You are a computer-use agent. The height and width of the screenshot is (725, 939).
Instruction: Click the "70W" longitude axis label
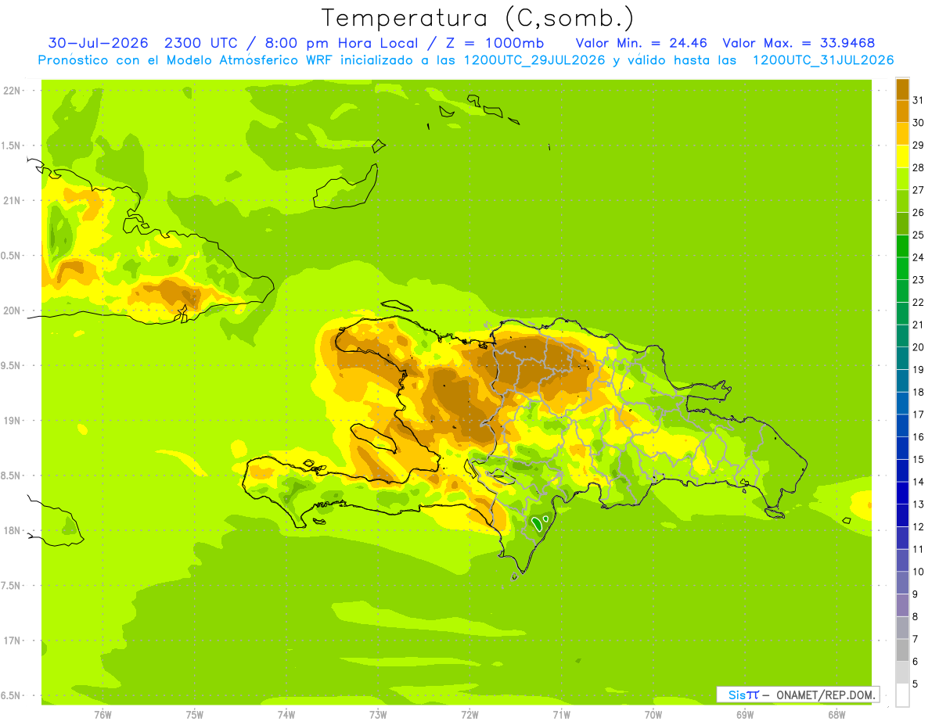click(x=653, y=715)
